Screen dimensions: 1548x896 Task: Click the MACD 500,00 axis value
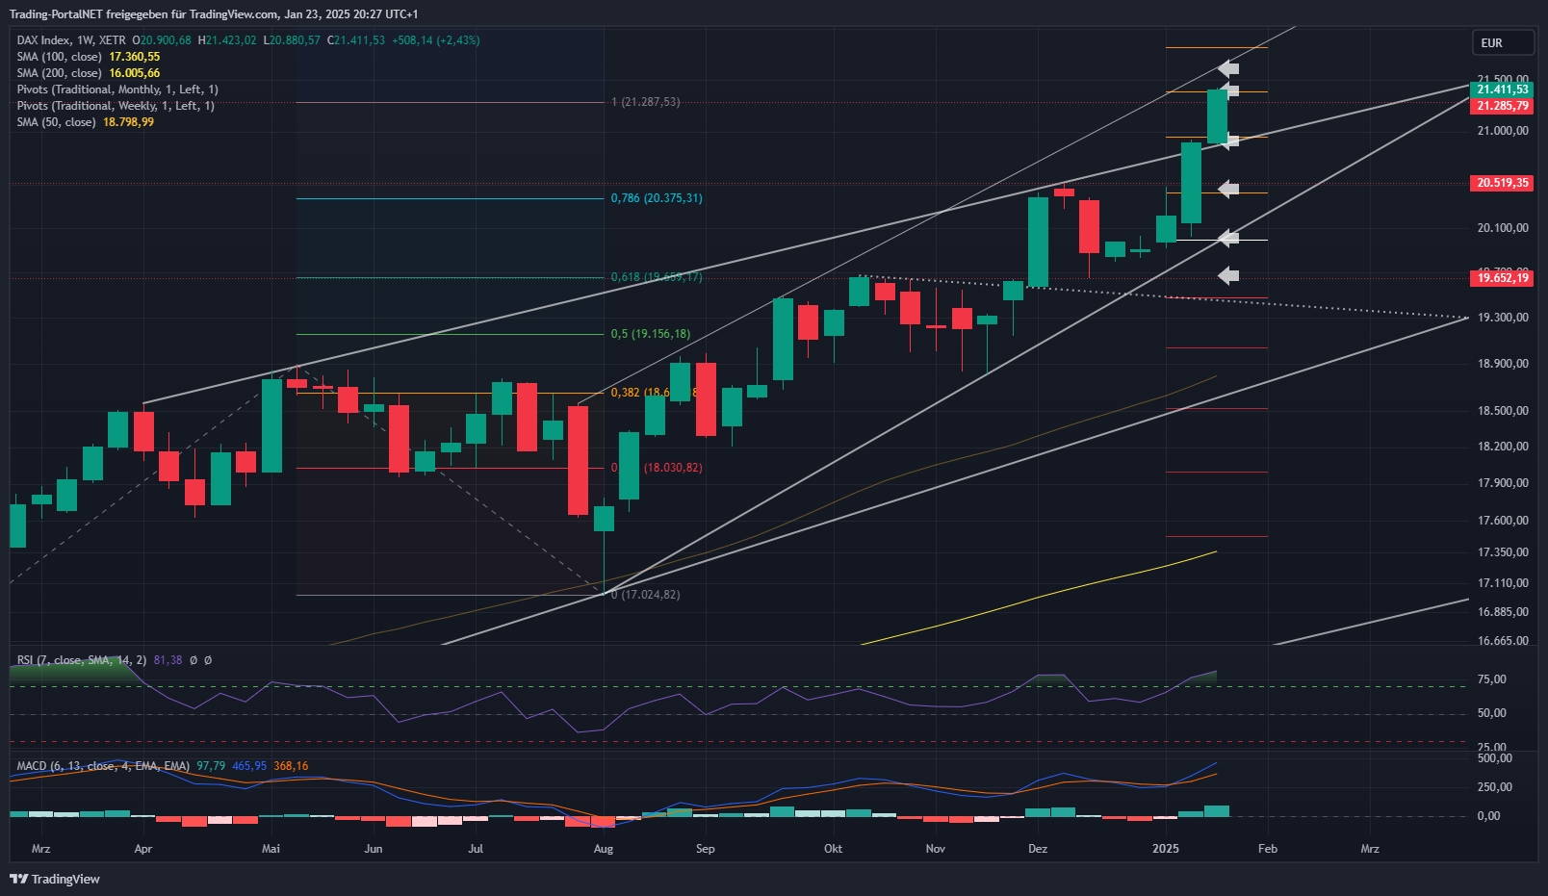click(x=1494, y=758)
